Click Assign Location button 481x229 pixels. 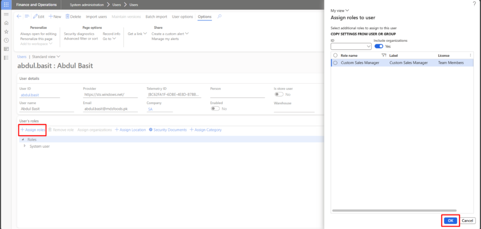coord(131,130)
